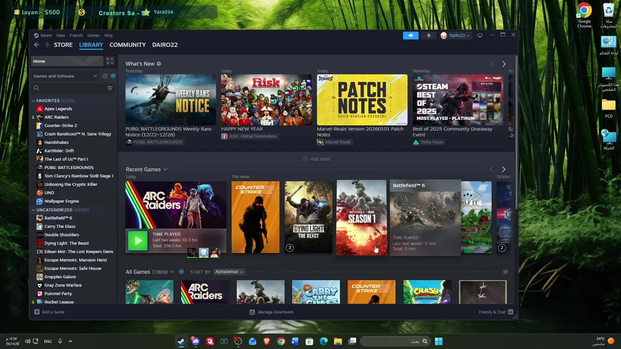The image size is (621, 349).
Task: Go back with the left navigation arrow
Action: (36, 45)
